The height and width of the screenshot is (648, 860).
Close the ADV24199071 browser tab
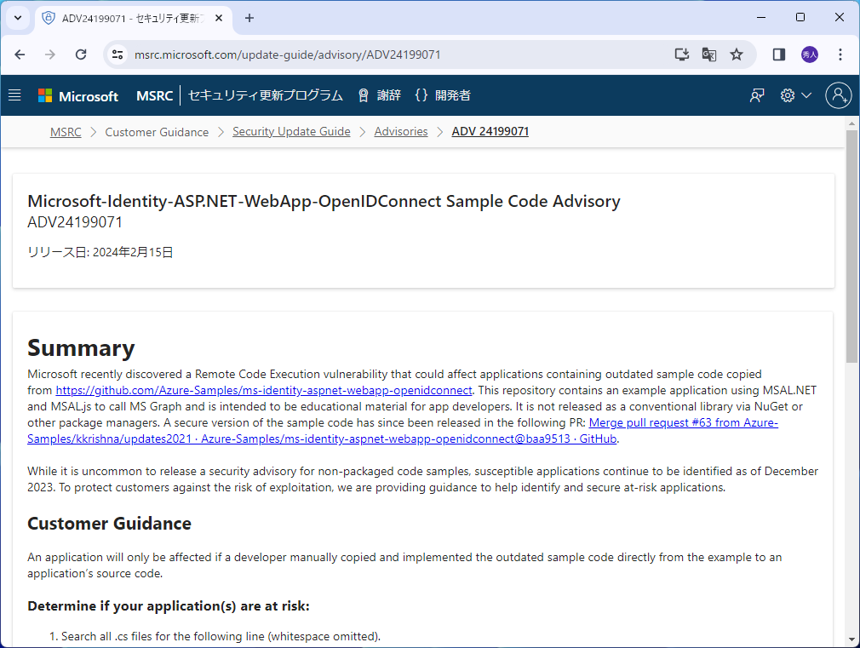[218, 18]
